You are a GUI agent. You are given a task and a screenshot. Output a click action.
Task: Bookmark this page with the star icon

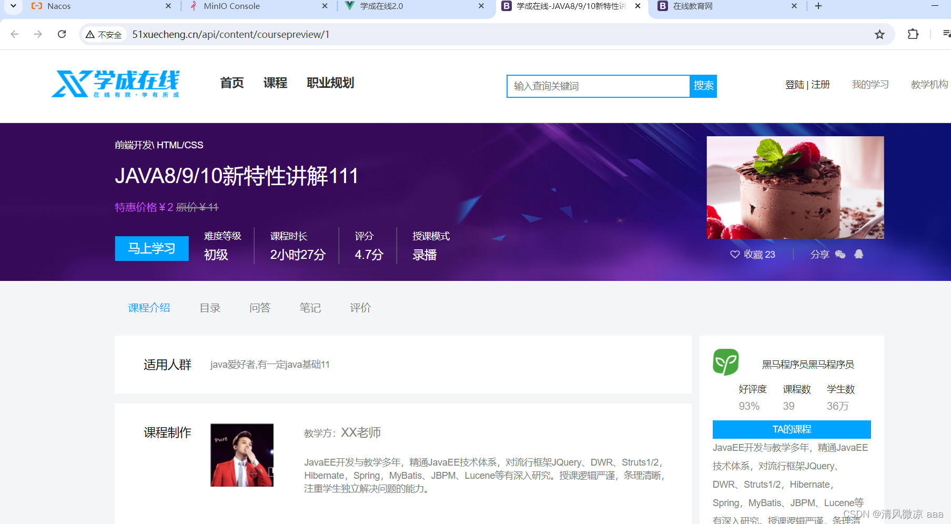pos(879,35)
